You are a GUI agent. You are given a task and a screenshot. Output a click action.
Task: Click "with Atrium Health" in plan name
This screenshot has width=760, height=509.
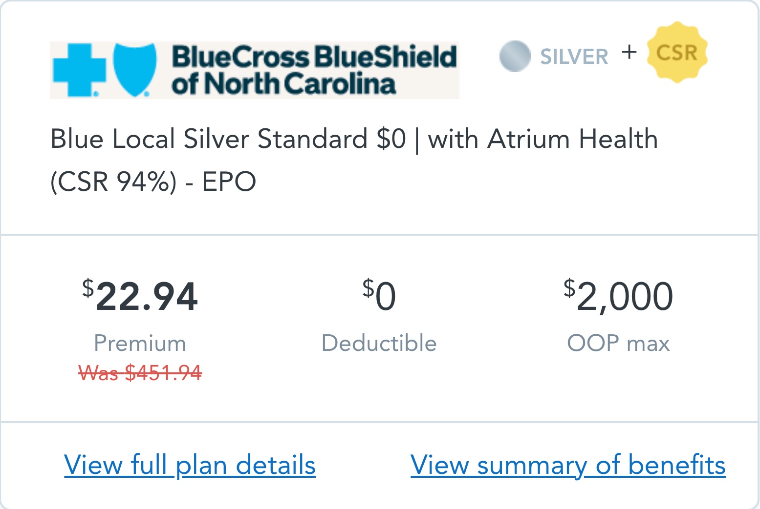tap(543, 139)
